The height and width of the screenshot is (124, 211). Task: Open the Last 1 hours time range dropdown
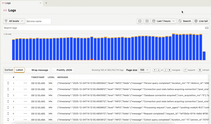click(164, 21)
